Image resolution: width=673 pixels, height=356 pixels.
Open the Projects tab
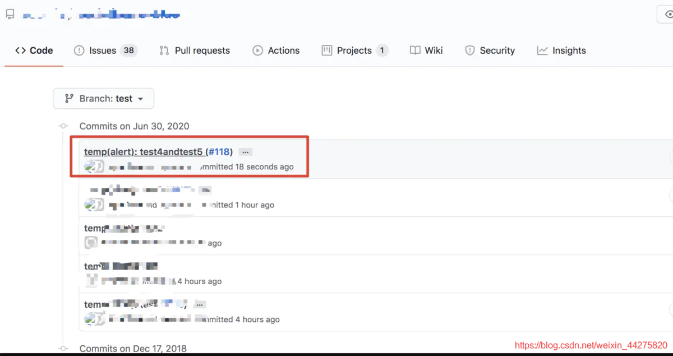355,50
